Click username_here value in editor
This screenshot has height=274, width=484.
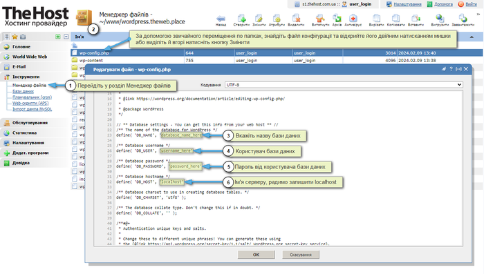click(176, 150)
